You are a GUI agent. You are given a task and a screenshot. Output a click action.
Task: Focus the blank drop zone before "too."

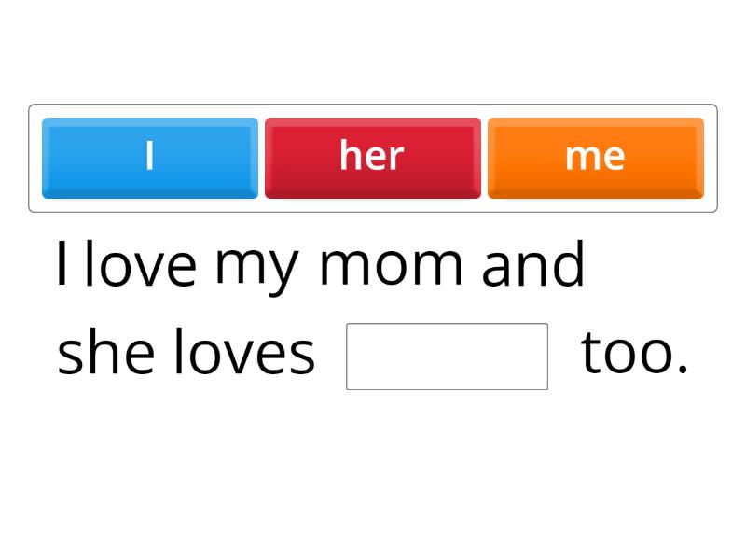pyautogui.click(x=447, y=356)
